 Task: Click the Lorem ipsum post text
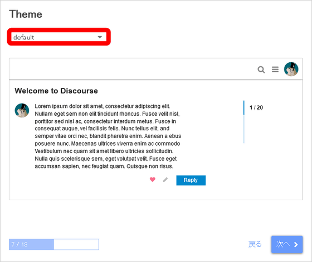[x=108, y=136]
